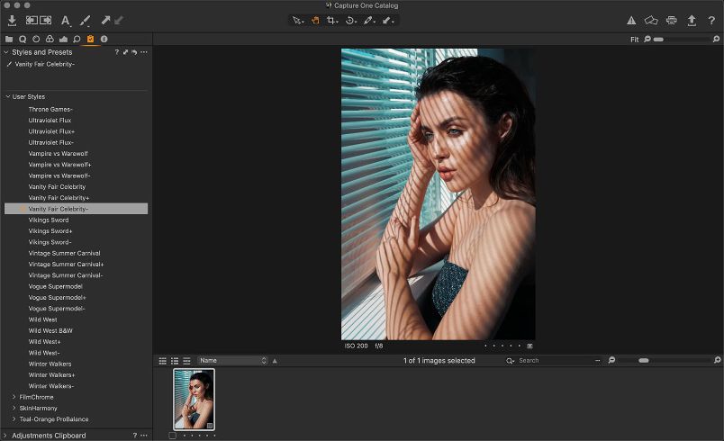
Task: Collapse the User Styles group
Action: tap(8, 97)
